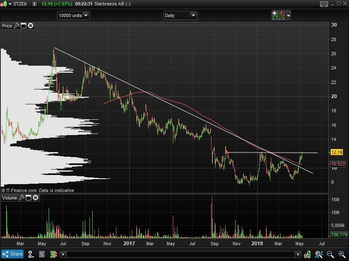Click the instrument info icon

pos(34,4)
